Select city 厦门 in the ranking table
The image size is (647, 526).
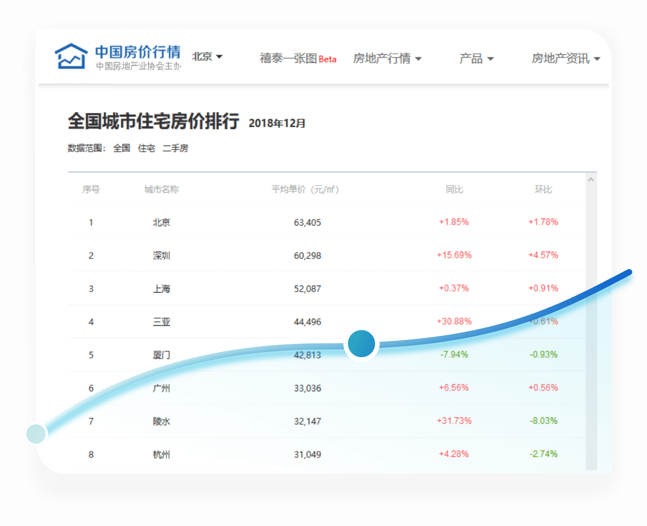pyautogui.click(x=161, y=355)
